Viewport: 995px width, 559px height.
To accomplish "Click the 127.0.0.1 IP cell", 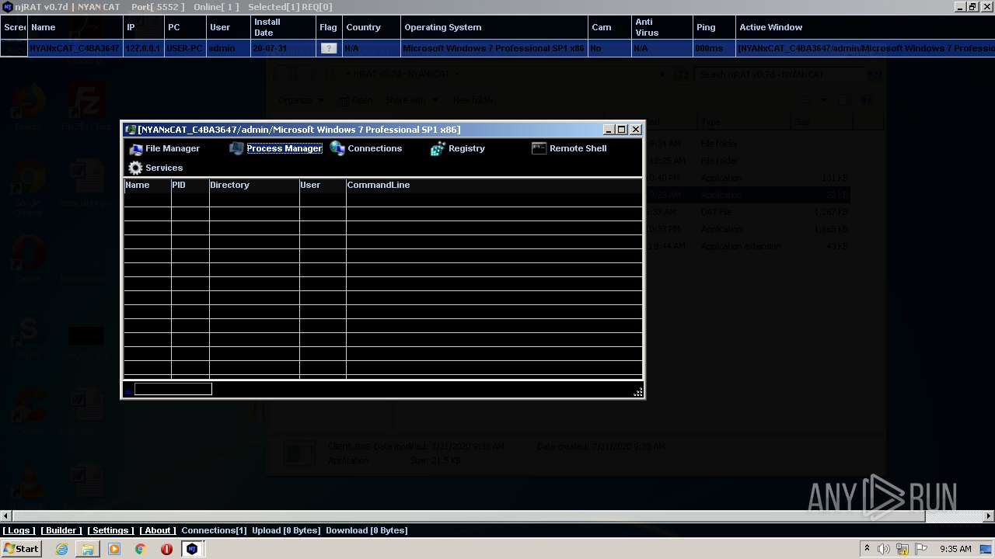I will pos(143,48).
